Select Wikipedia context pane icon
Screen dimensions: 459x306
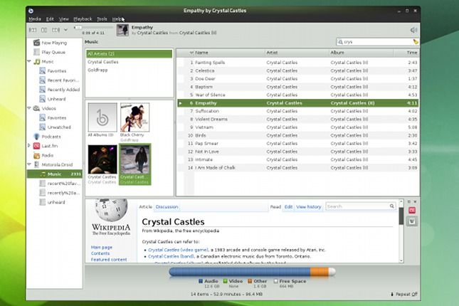tap(411, 221)
